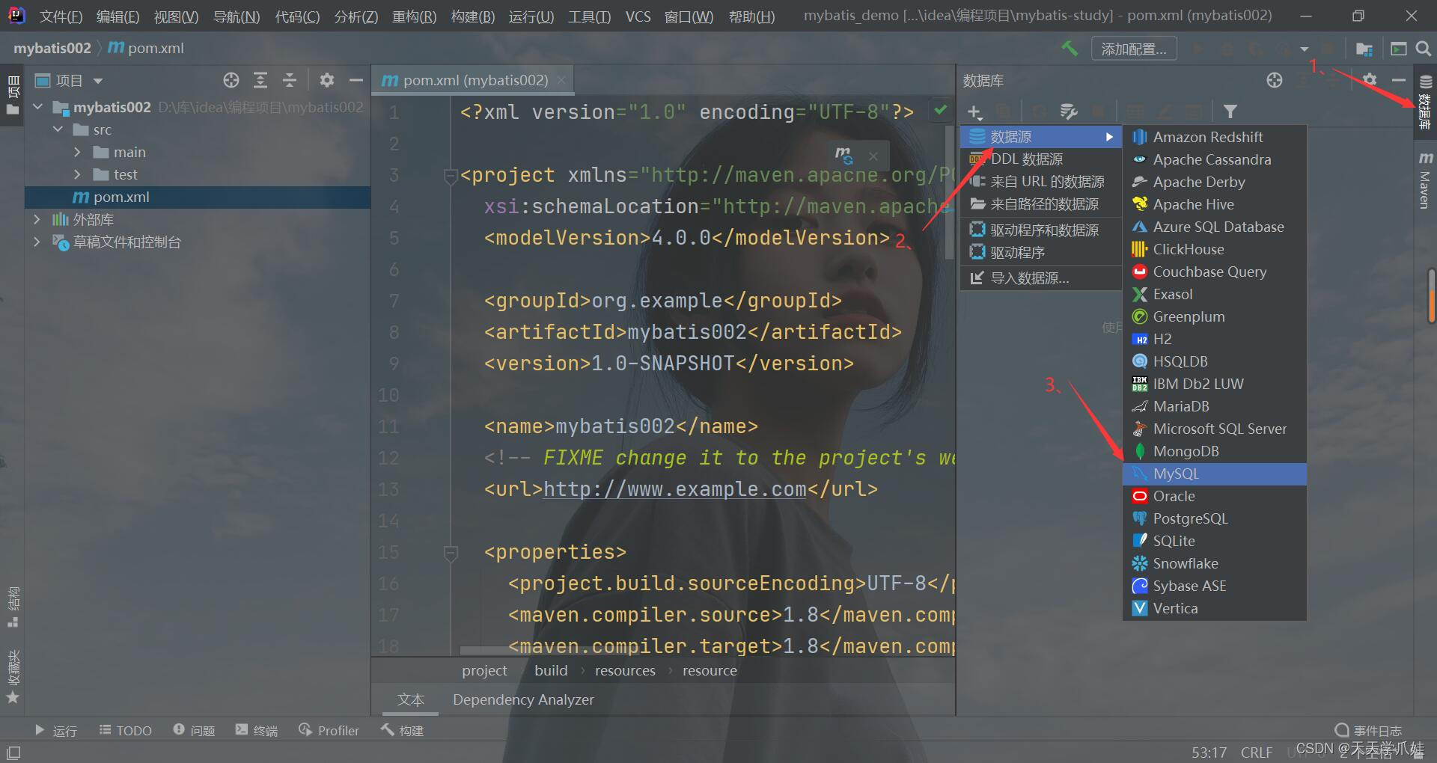
Task: Click data source properties wrench icon
Action: [1069, 112]
